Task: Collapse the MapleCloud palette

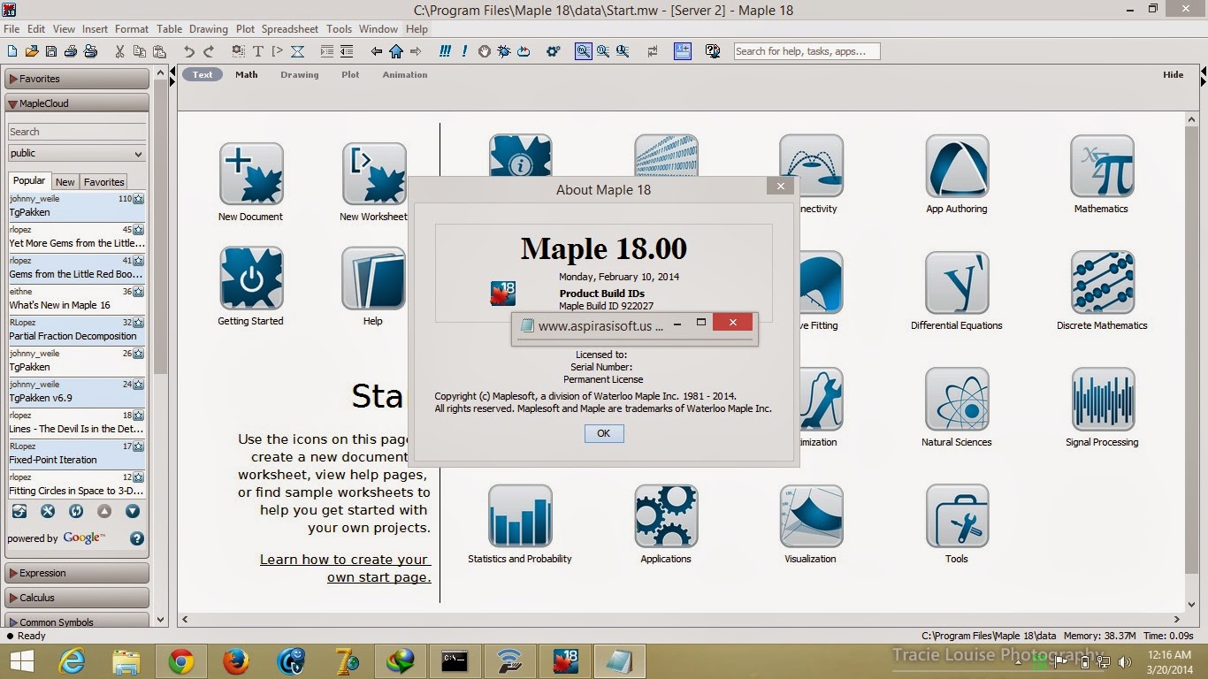Action: click(x=77, y=103)
